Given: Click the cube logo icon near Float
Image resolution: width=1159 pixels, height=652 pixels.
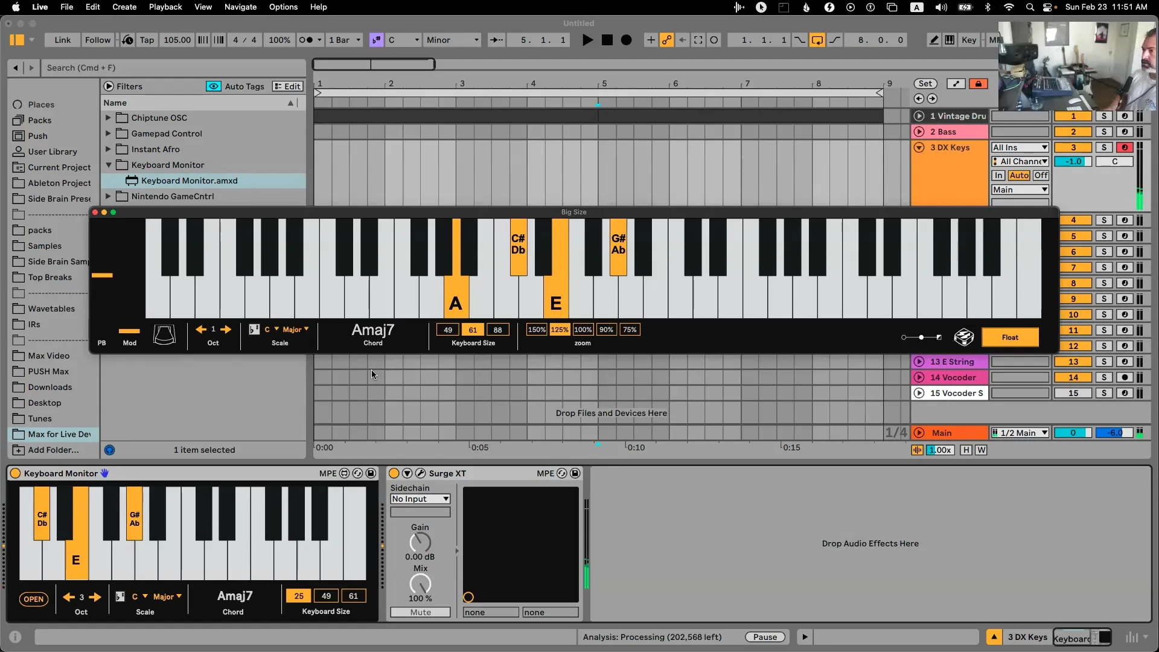Looking at the screenshot, I should click(964, 337).
